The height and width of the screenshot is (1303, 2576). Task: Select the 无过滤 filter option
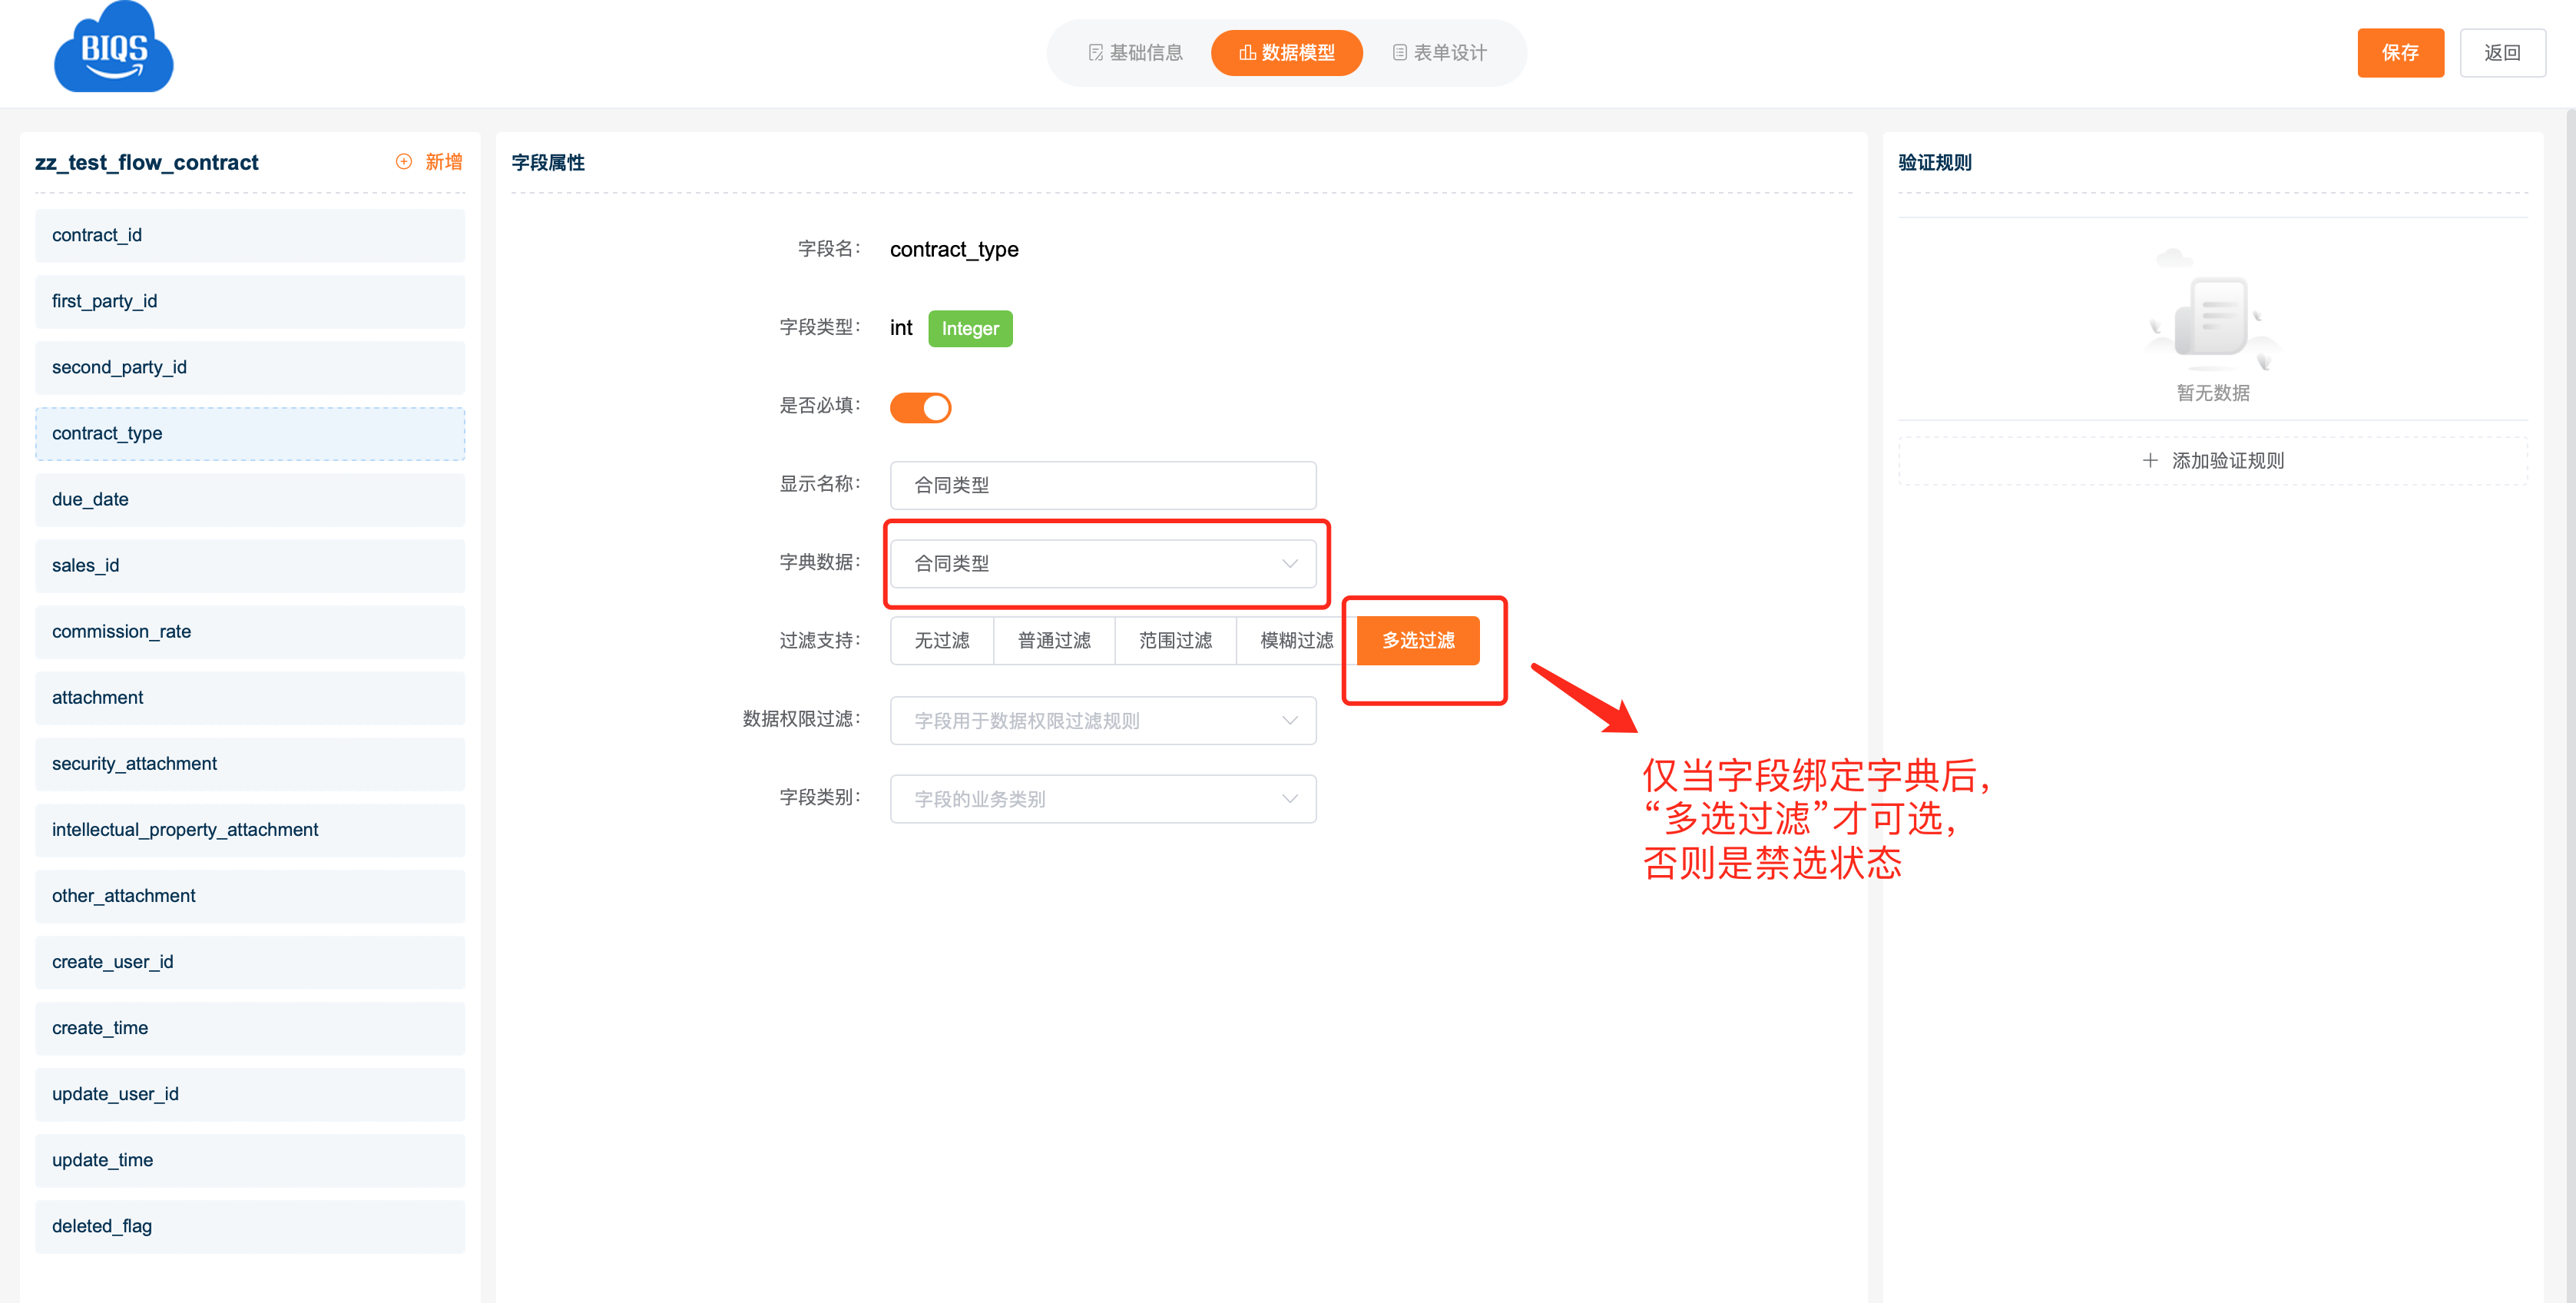tap(942, 641)
